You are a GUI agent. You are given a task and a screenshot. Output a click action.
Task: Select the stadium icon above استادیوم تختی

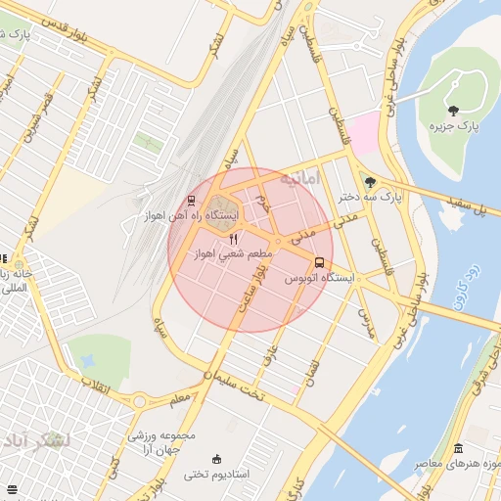[x=216, y=460]
